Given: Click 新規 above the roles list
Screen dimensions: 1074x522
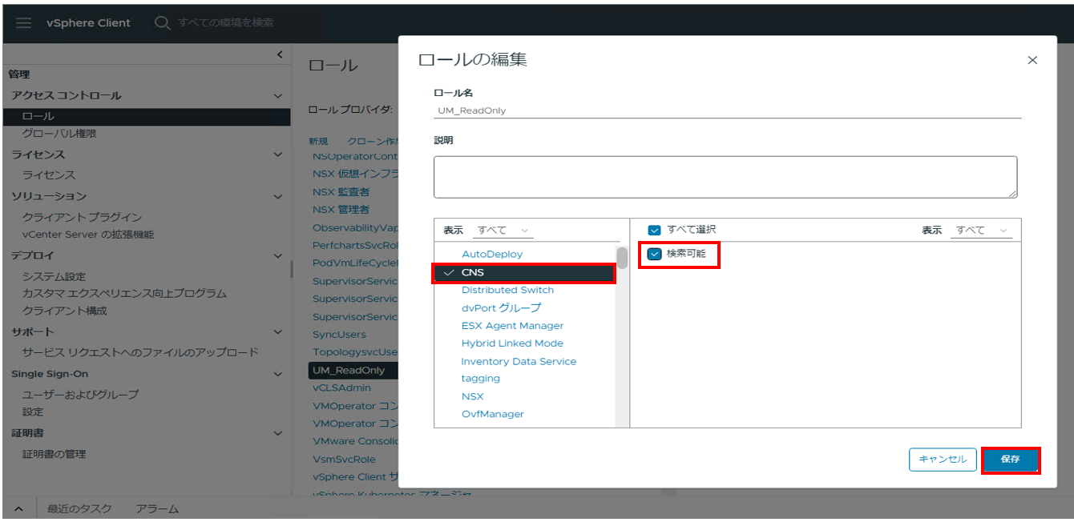Looking at the screenshot, I should pos(318,141).
